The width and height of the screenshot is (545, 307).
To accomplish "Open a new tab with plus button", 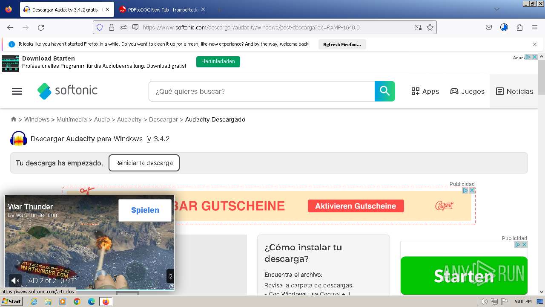I will tap(219, 9).
